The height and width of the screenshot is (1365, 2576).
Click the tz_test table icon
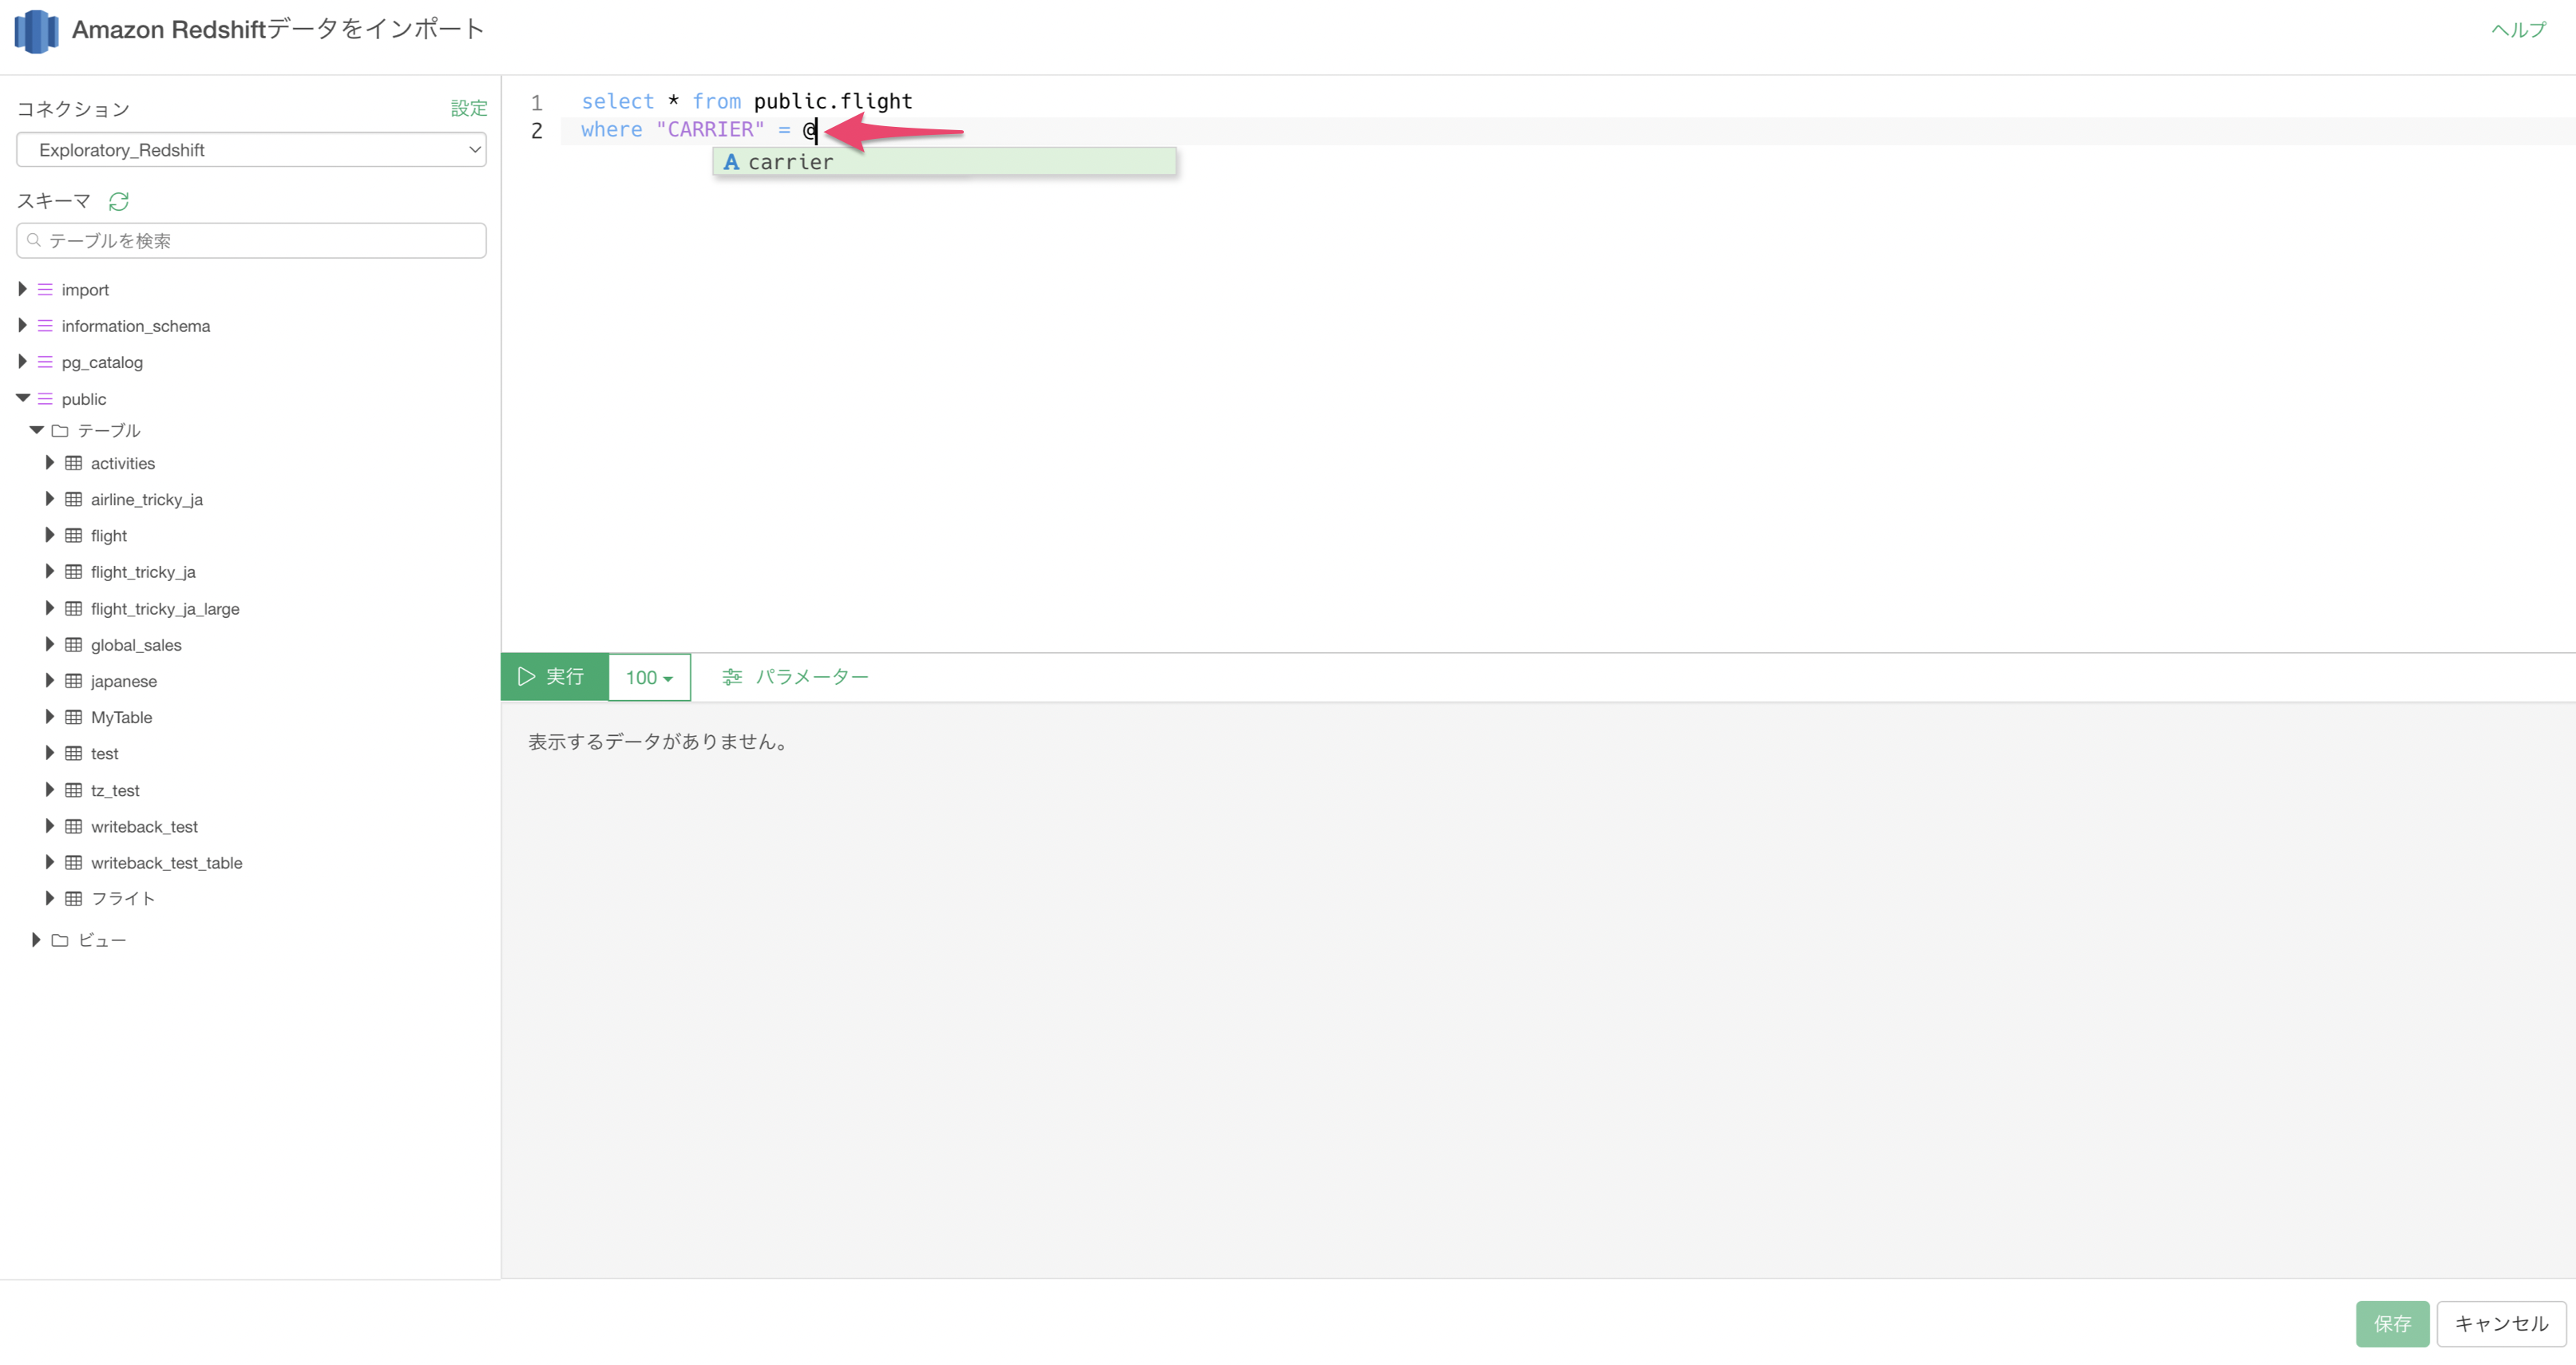(74, 790)
